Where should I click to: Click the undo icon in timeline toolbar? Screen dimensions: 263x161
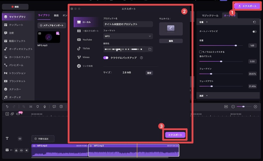point(7,107)
